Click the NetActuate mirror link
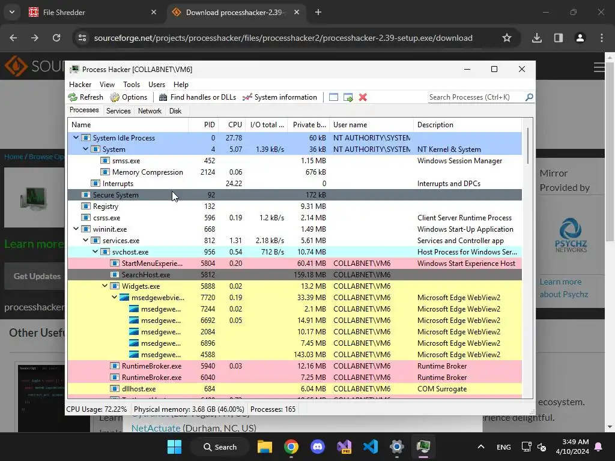Viewport: 615px width, 461px height. 156,428
